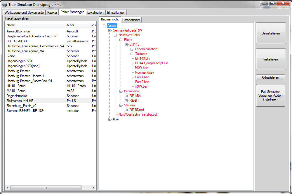The image size is (292, 194).
Task: Select Hamburg-Bremen_AssetsPack01 package
Action: [29, 81]
